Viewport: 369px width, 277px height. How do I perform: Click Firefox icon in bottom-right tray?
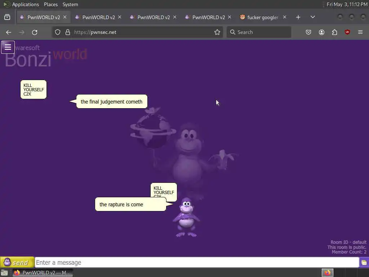pos(327,273)
